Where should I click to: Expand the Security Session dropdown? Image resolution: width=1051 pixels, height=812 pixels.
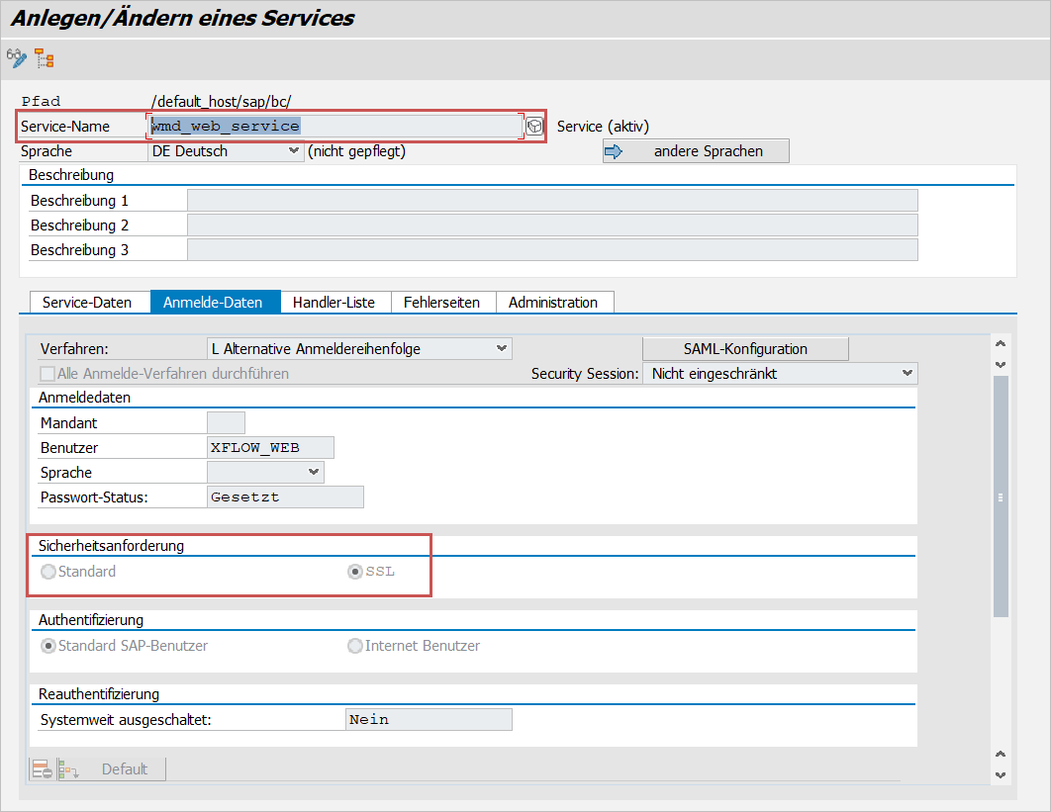click(x=908, y=373)
